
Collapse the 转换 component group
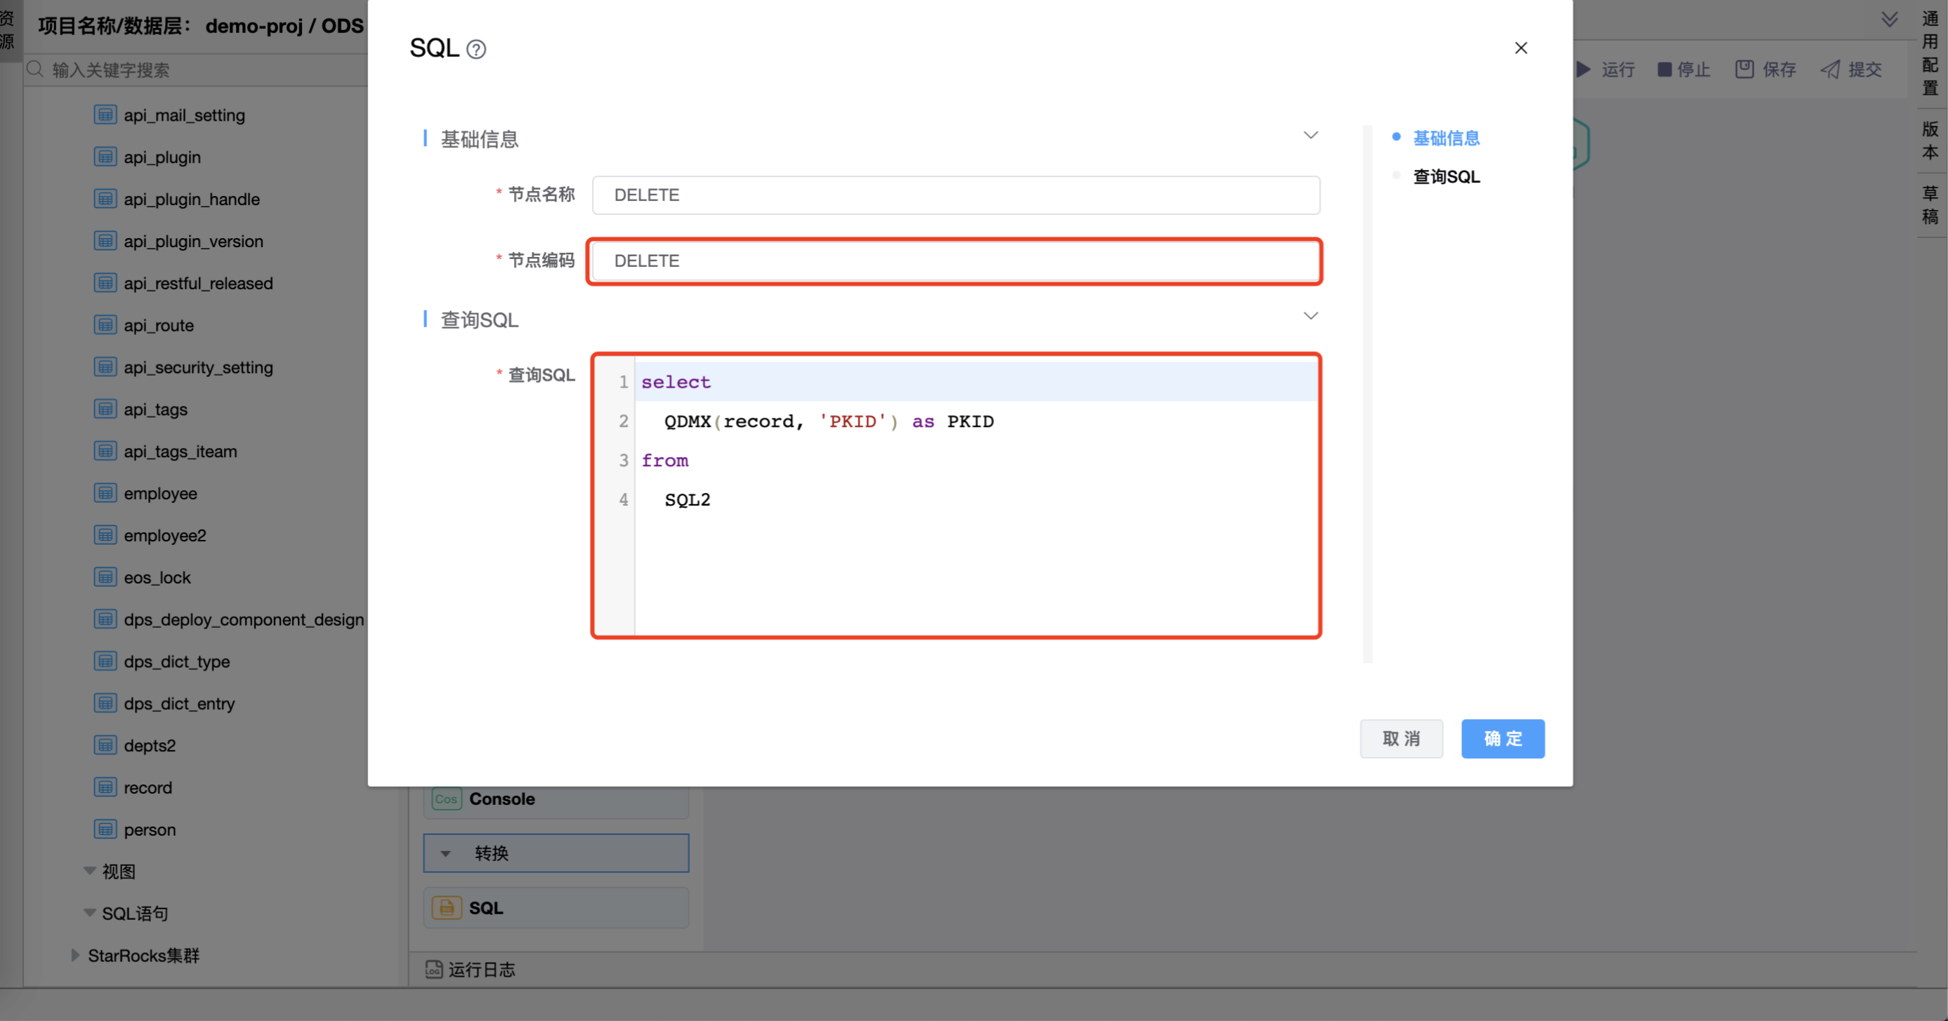click(445, 853)
